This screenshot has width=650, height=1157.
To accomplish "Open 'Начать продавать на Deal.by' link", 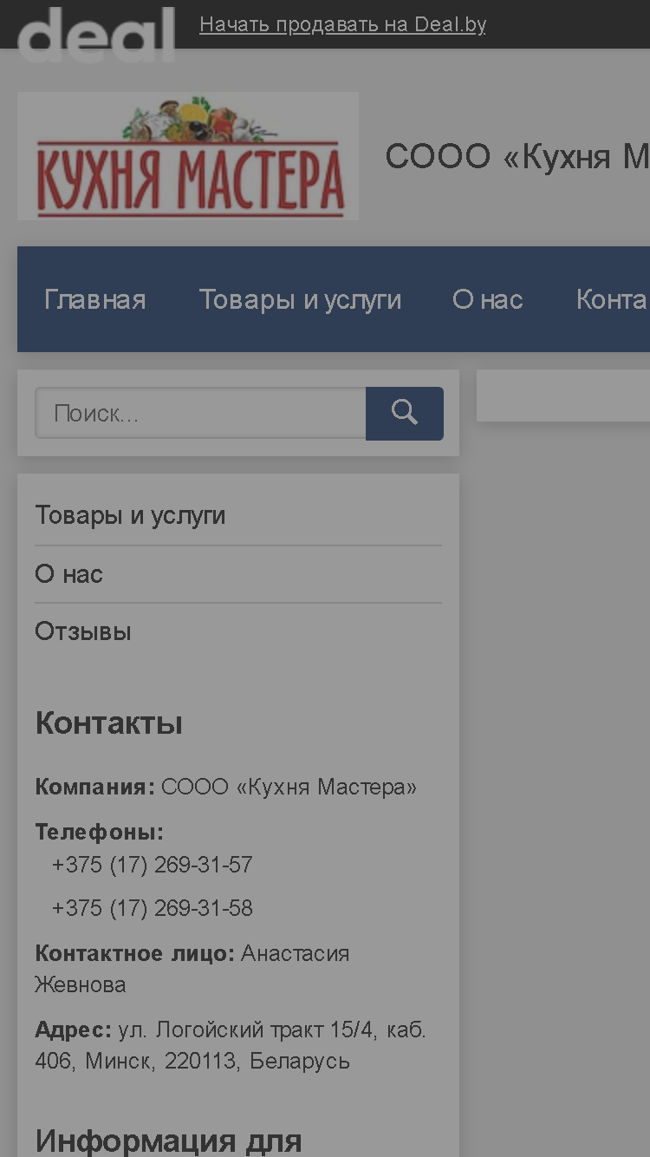I will point(342,24).
